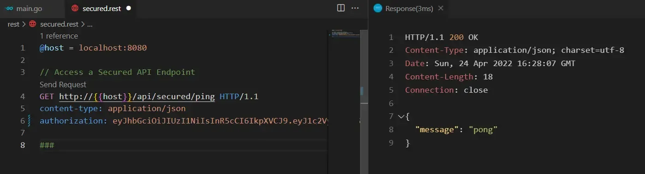Image resolution: width=645 pixels, height=174 pixels.
Task: Split the editor with the split icon
Action: point(341,8)
